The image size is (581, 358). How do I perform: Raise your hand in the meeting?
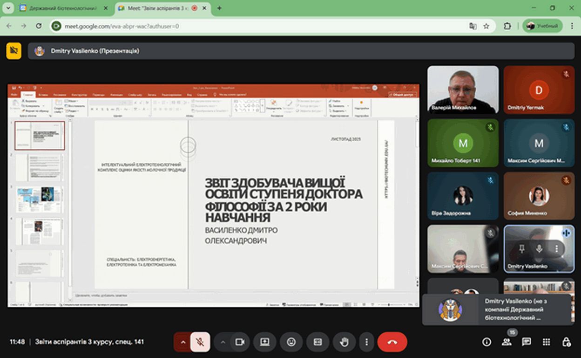click(344, 342)
